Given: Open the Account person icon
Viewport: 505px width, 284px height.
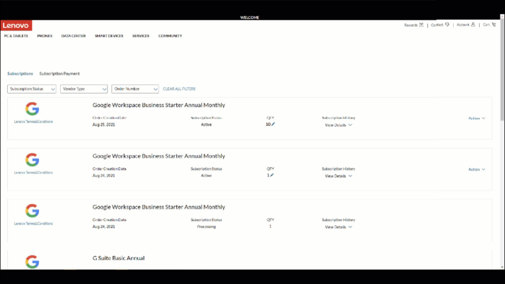Looking at the screenshot, I should pyautogui.click(x=473, y=24).
